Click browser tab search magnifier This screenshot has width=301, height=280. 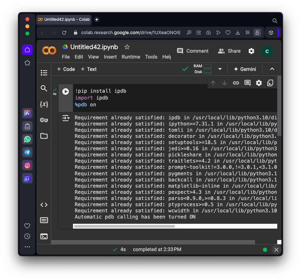(275, 21)
